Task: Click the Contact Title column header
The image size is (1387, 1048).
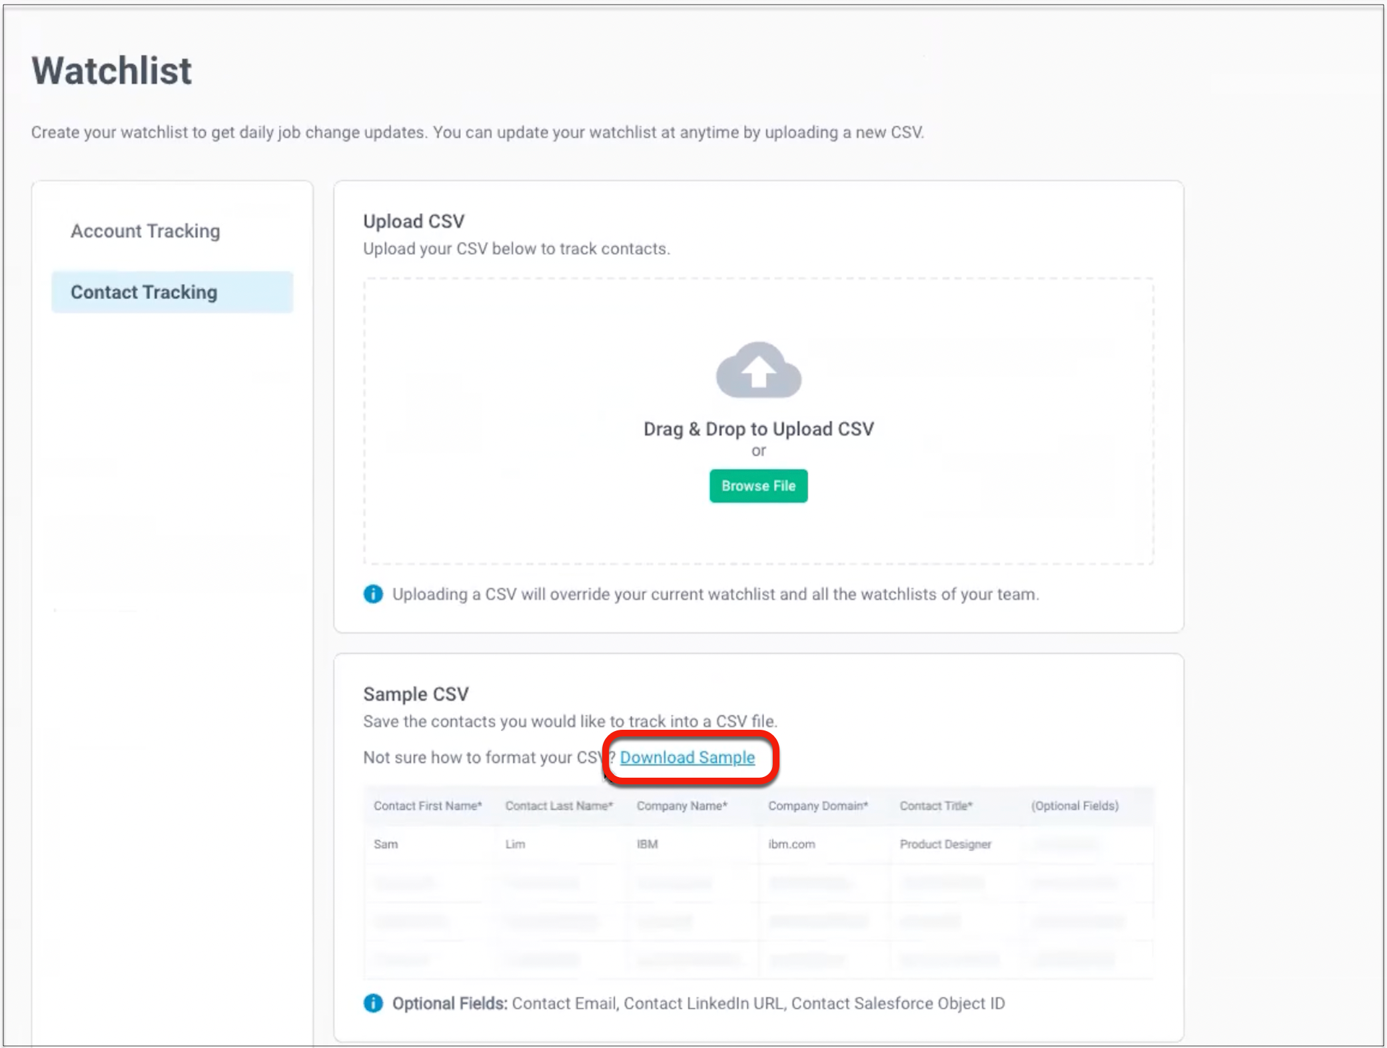Action: coord(935,806)
